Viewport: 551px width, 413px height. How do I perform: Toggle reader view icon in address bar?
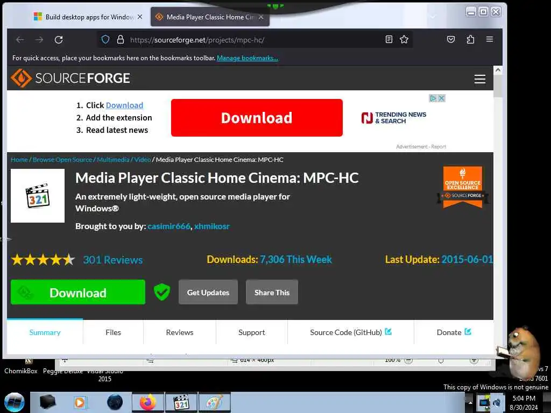coord(388,39)
